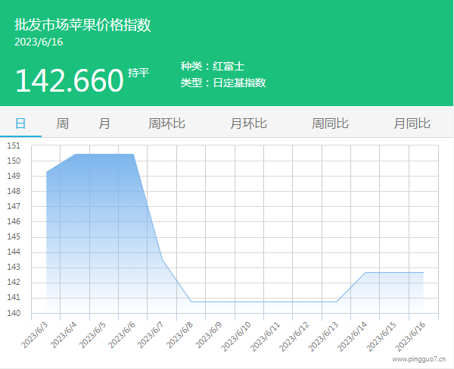Click the 类型：日定基指数 label

(x=223, y=83)
